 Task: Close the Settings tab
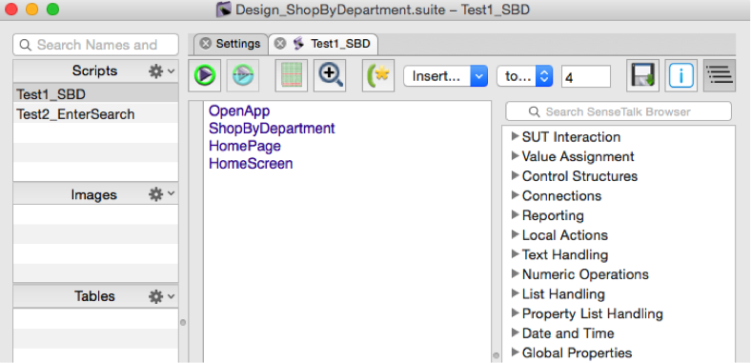coord(206,44)
